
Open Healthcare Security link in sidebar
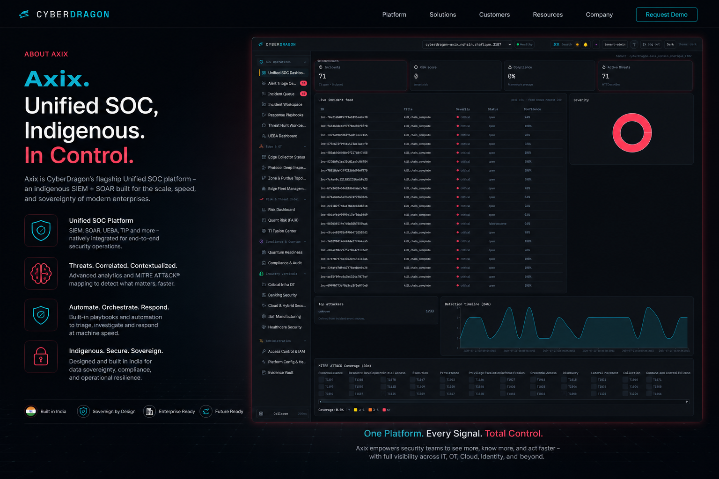click(x=284, y=327)
